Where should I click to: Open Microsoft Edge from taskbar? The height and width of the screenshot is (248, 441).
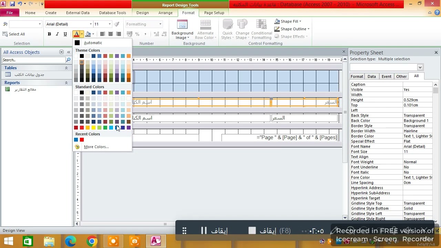pyautogui.click(x=70, y=241)
